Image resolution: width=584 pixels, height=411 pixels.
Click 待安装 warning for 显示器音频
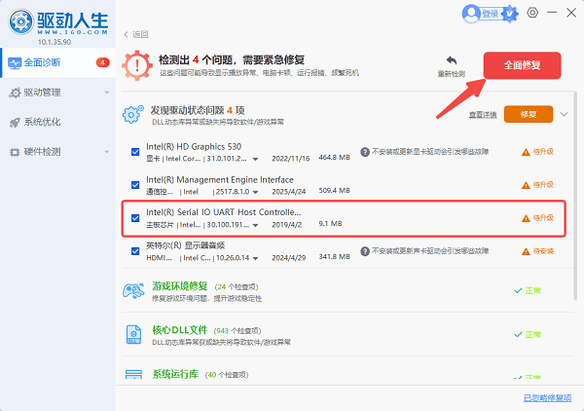(x=537, y=251)
